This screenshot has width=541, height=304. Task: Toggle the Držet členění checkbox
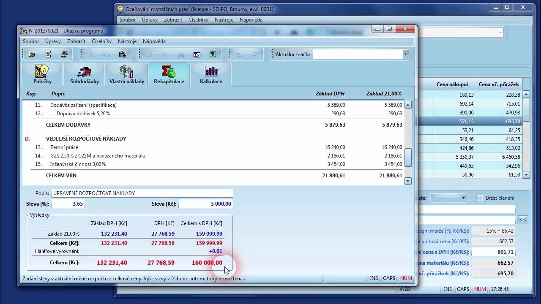click(480, 198)
